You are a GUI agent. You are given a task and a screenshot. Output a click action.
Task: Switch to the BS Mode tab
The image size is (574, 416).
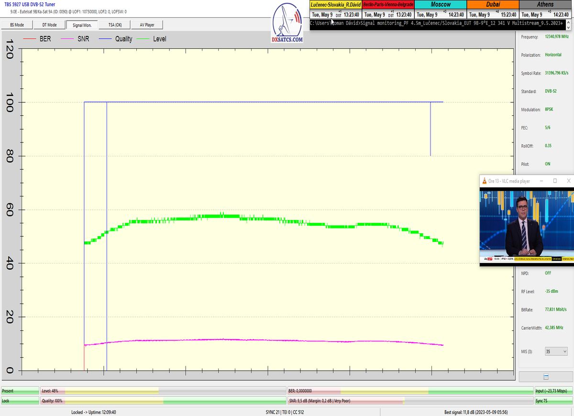click(17, 25)
